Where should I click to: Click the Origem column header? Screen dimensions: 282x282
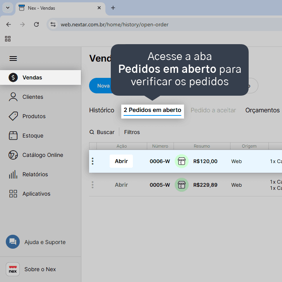249,146
